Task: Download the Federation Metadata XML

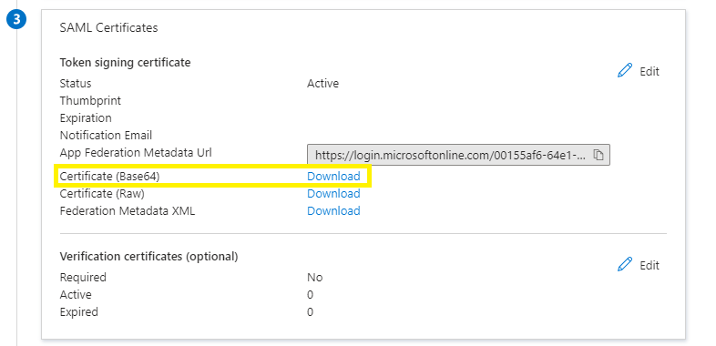Action: (333, 211)
